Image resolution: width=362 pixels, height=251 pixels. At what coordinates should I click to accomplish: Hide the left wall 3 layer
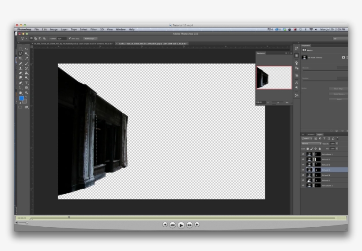303,170
